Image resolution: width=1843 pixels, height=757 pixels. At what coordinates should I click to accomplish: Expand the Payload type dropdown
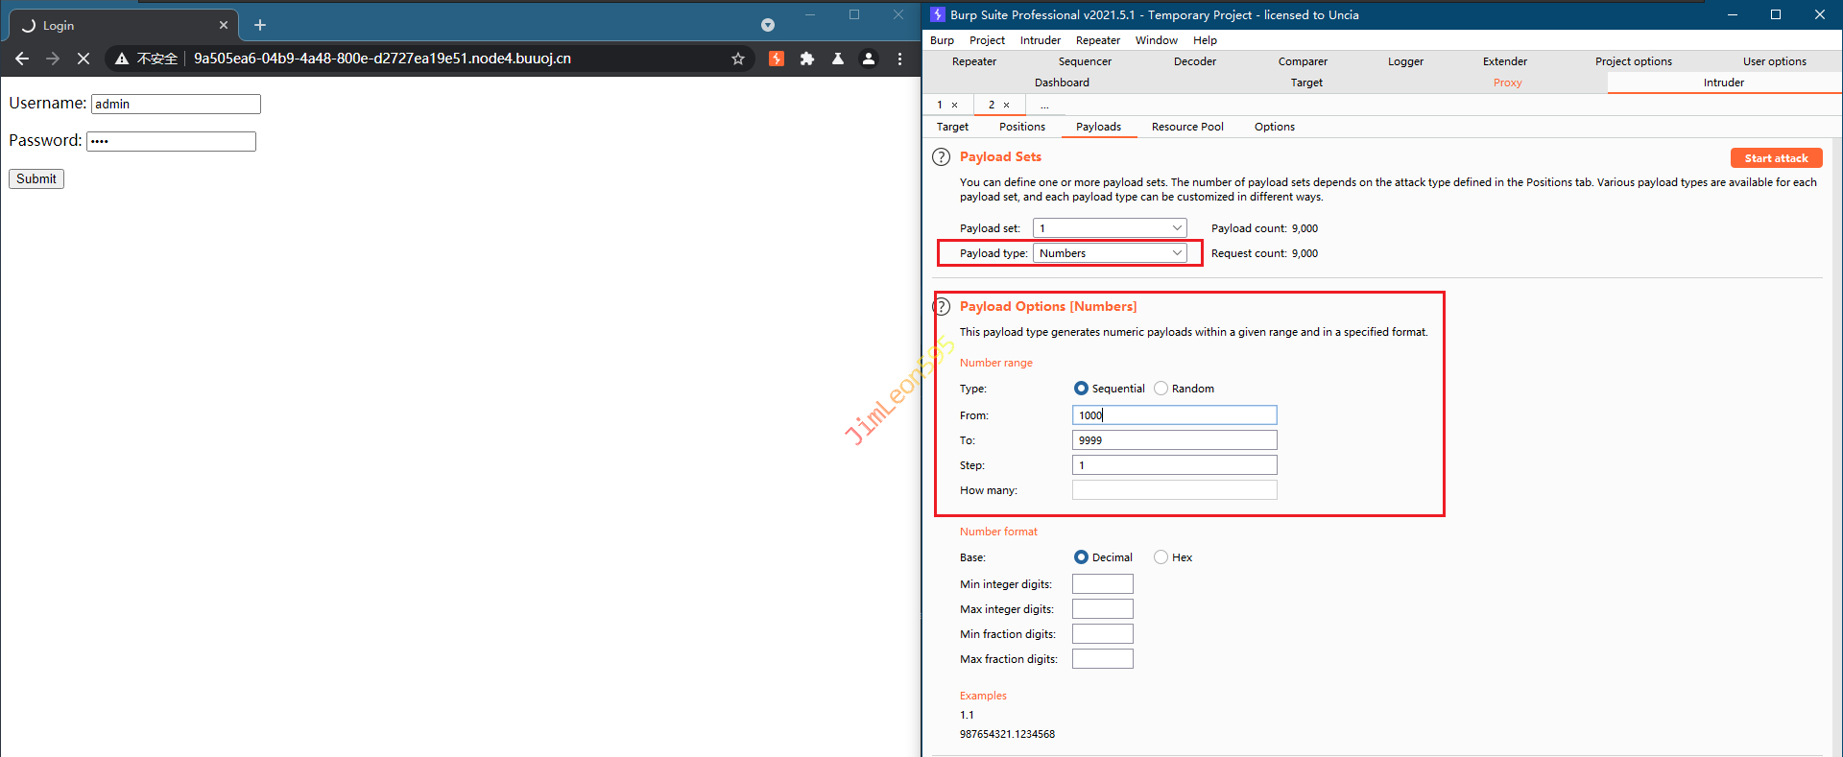point(1110,253)
